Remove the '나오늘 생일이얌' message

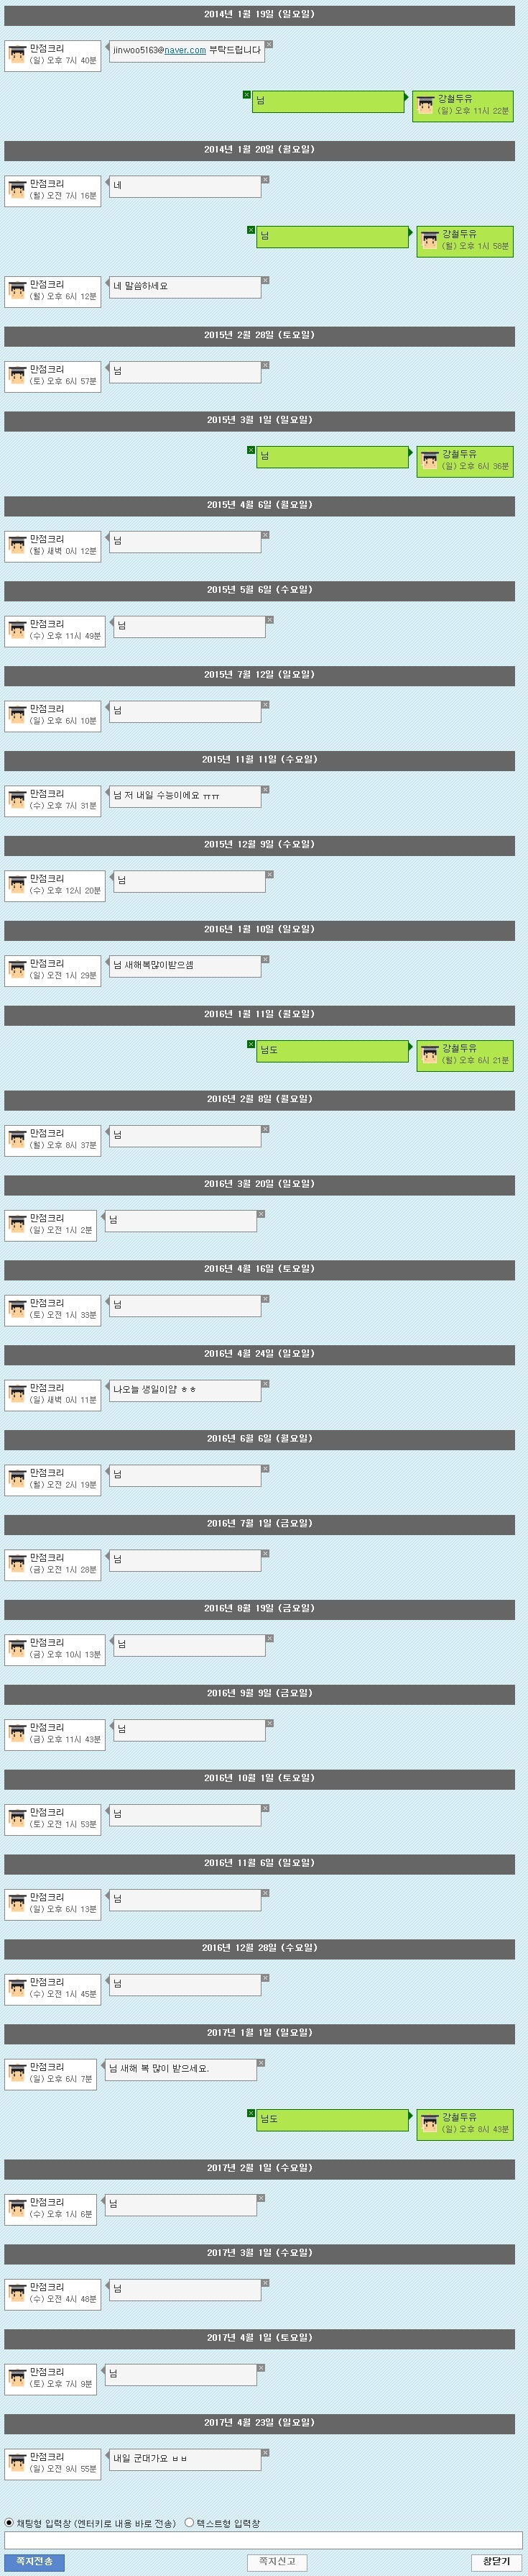point(264,1384)
